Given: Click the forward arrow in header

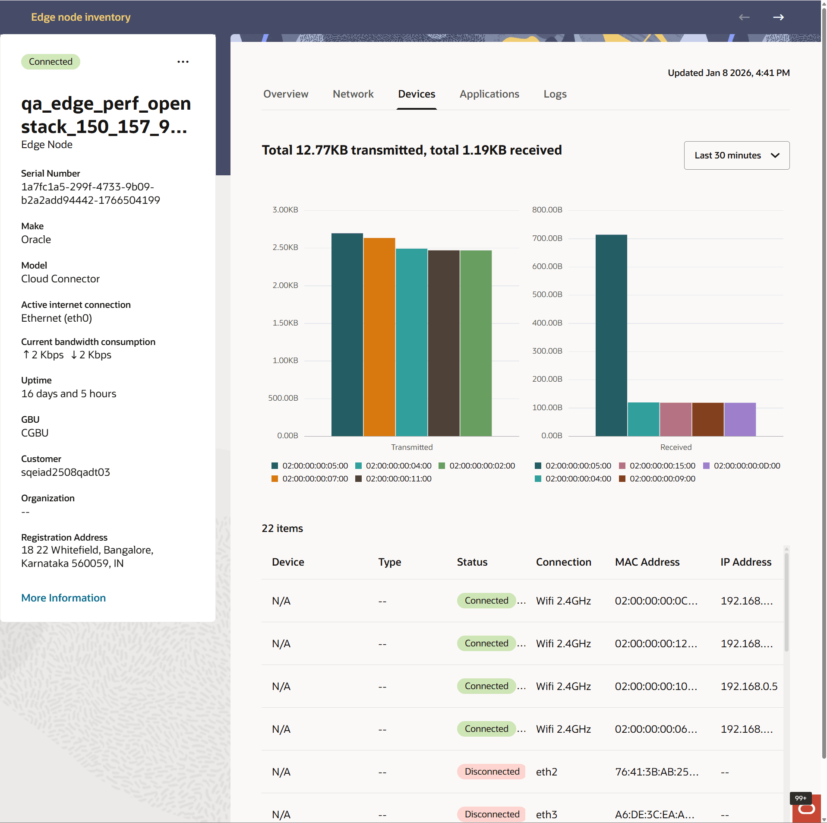Looking at the screenshot, I should [778, 17].
